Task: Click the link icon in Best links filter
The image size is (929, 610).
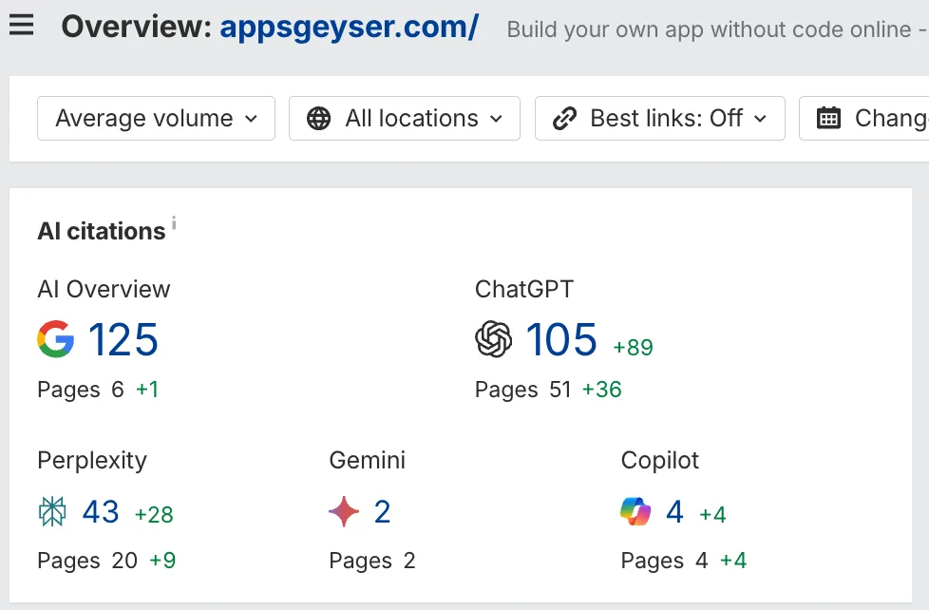Action: coord(565,119)
